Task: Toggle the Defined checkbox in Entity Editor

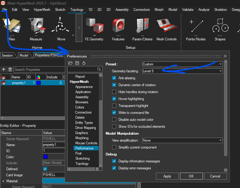Action: pos(45,169)
